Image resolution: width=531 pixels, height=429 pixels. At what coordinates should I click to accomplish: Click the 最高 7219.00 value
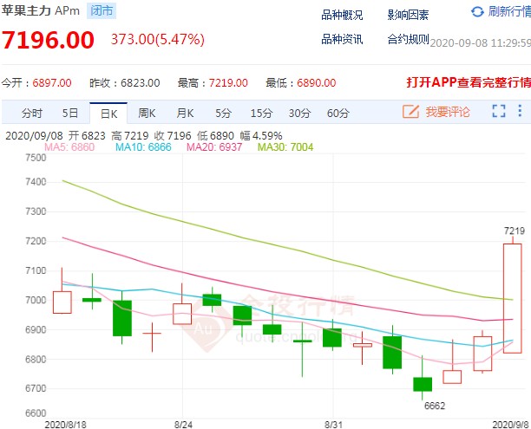pos(228,83)
